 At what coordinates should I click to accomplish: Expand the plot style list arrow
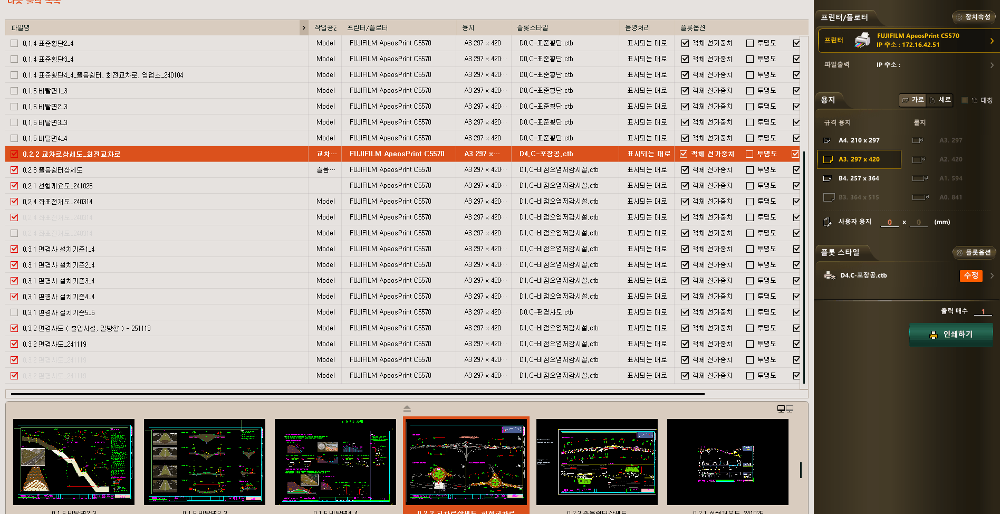click(x=992, y=275)
